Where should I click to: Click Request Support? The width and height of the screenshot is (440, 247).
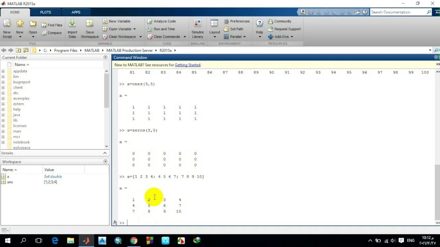point(284,29)
